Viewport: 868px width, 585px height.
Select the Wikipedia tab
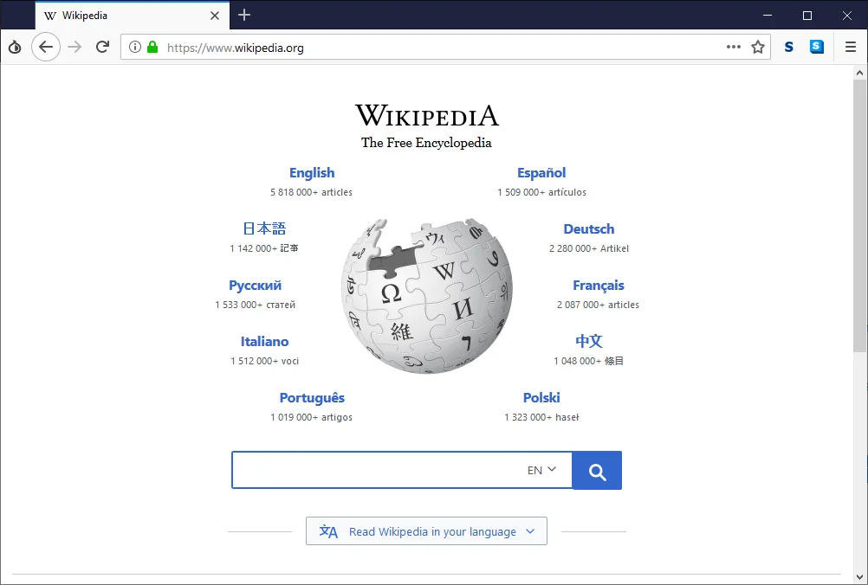pos(121,16)
